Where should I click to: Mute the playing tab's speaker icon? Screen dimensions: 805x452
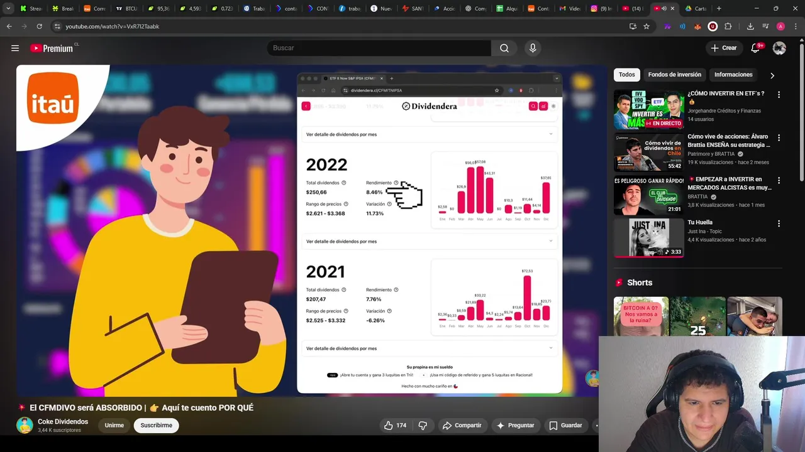tap(664, 9)
